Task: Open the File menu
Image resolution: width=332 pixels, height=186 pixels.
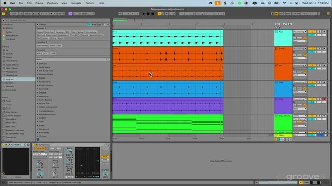Action: (21, 3)
